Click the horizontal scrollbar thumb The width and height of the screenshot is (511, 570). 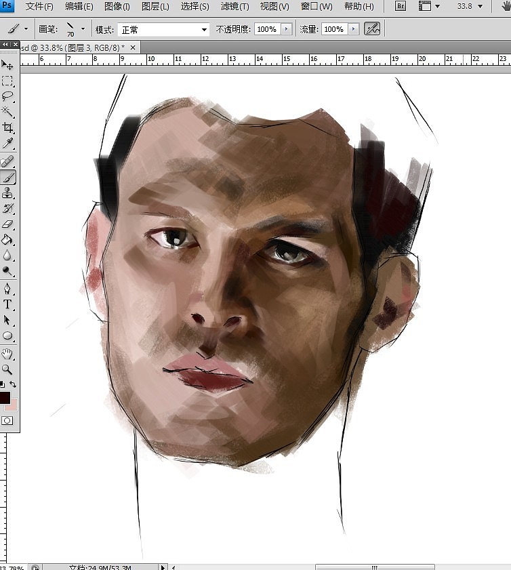(x=375, y=567)
